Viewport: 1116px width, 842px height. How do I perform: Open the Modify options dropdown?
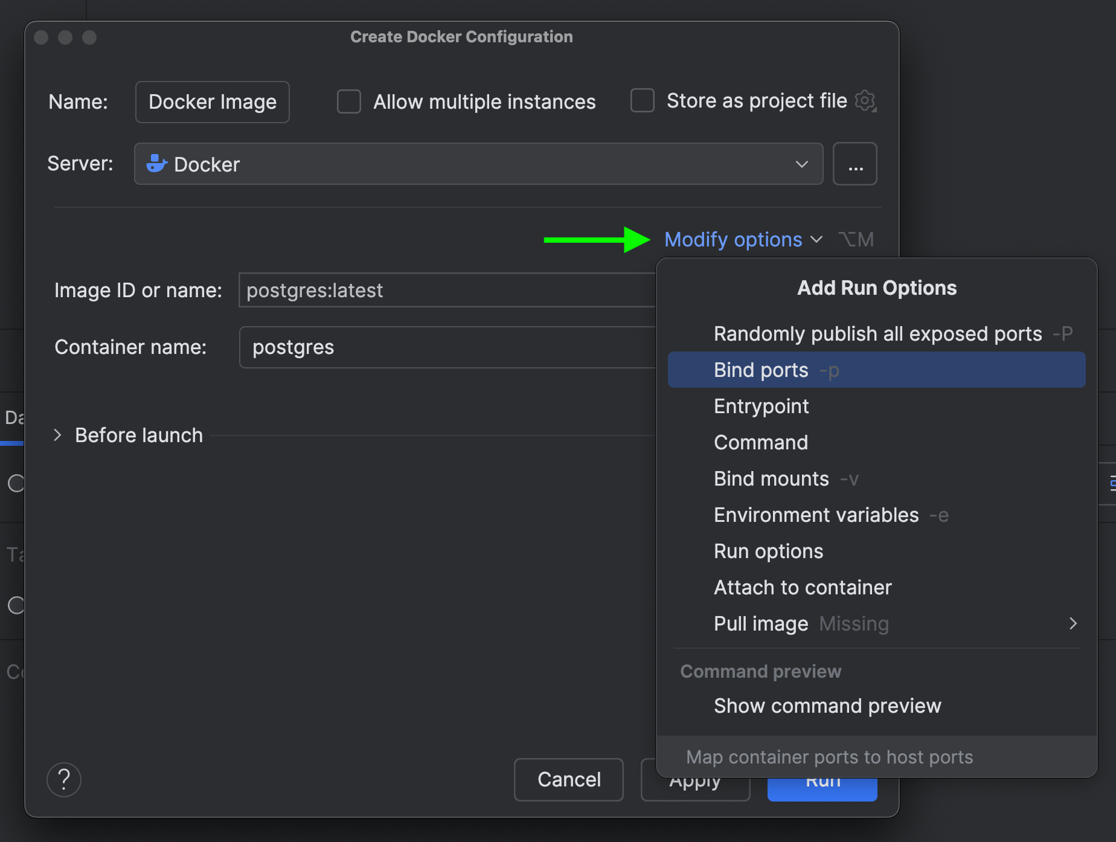(734, 239)
